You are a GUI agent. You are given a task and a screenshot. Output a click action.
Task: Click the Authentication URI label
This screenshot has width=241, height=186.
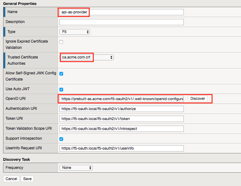21,109
